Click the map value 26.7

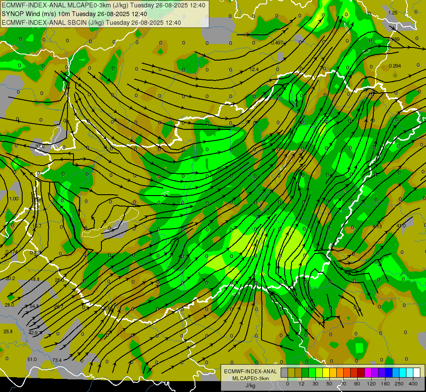(x=58, y=307)
